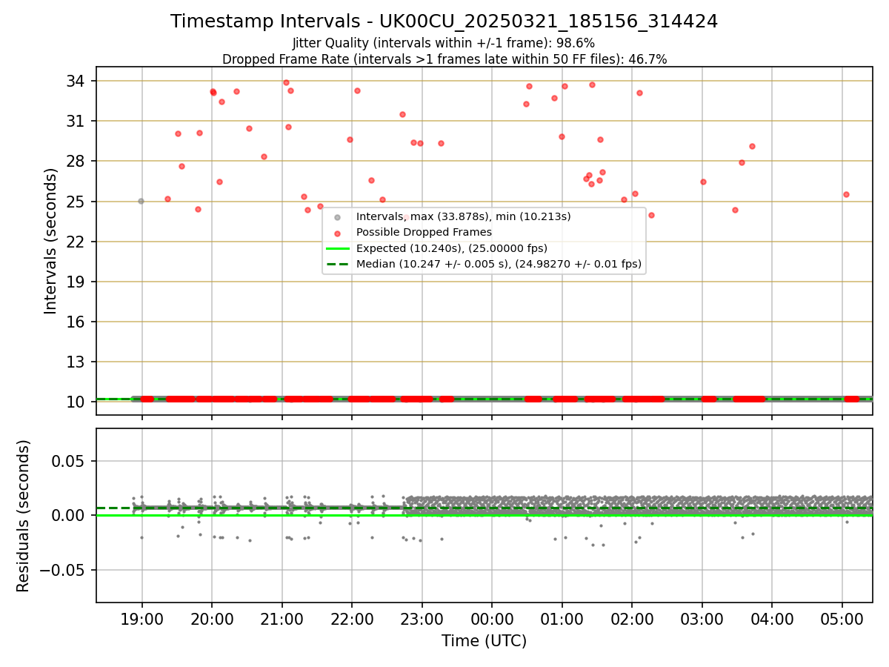Click the y-axis tick label '34'
889x667 pixels.
(76, 81)
